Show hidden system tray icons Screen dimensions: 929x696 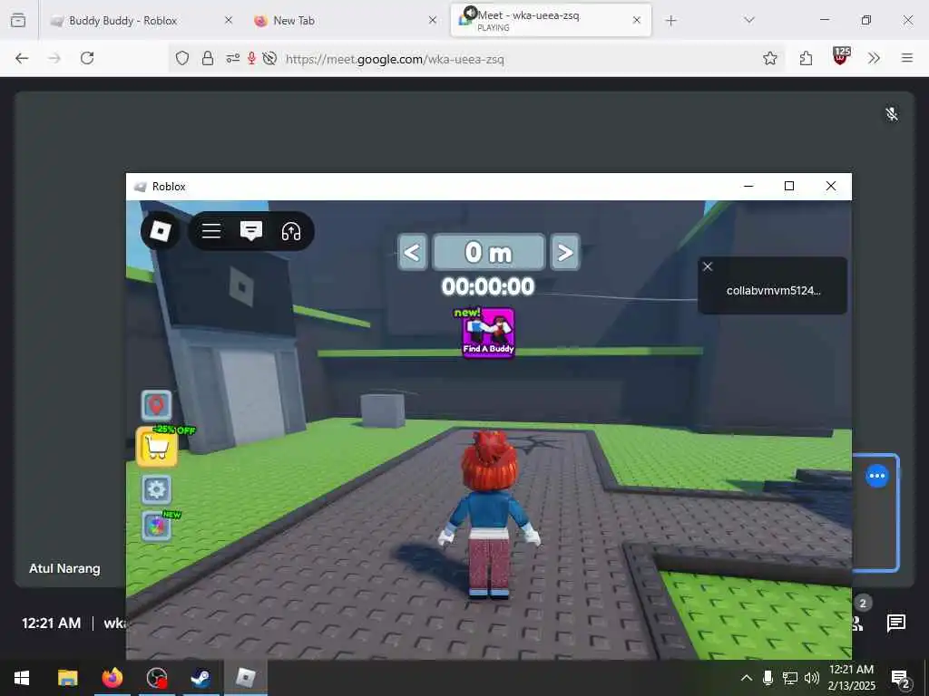[747, 678]
